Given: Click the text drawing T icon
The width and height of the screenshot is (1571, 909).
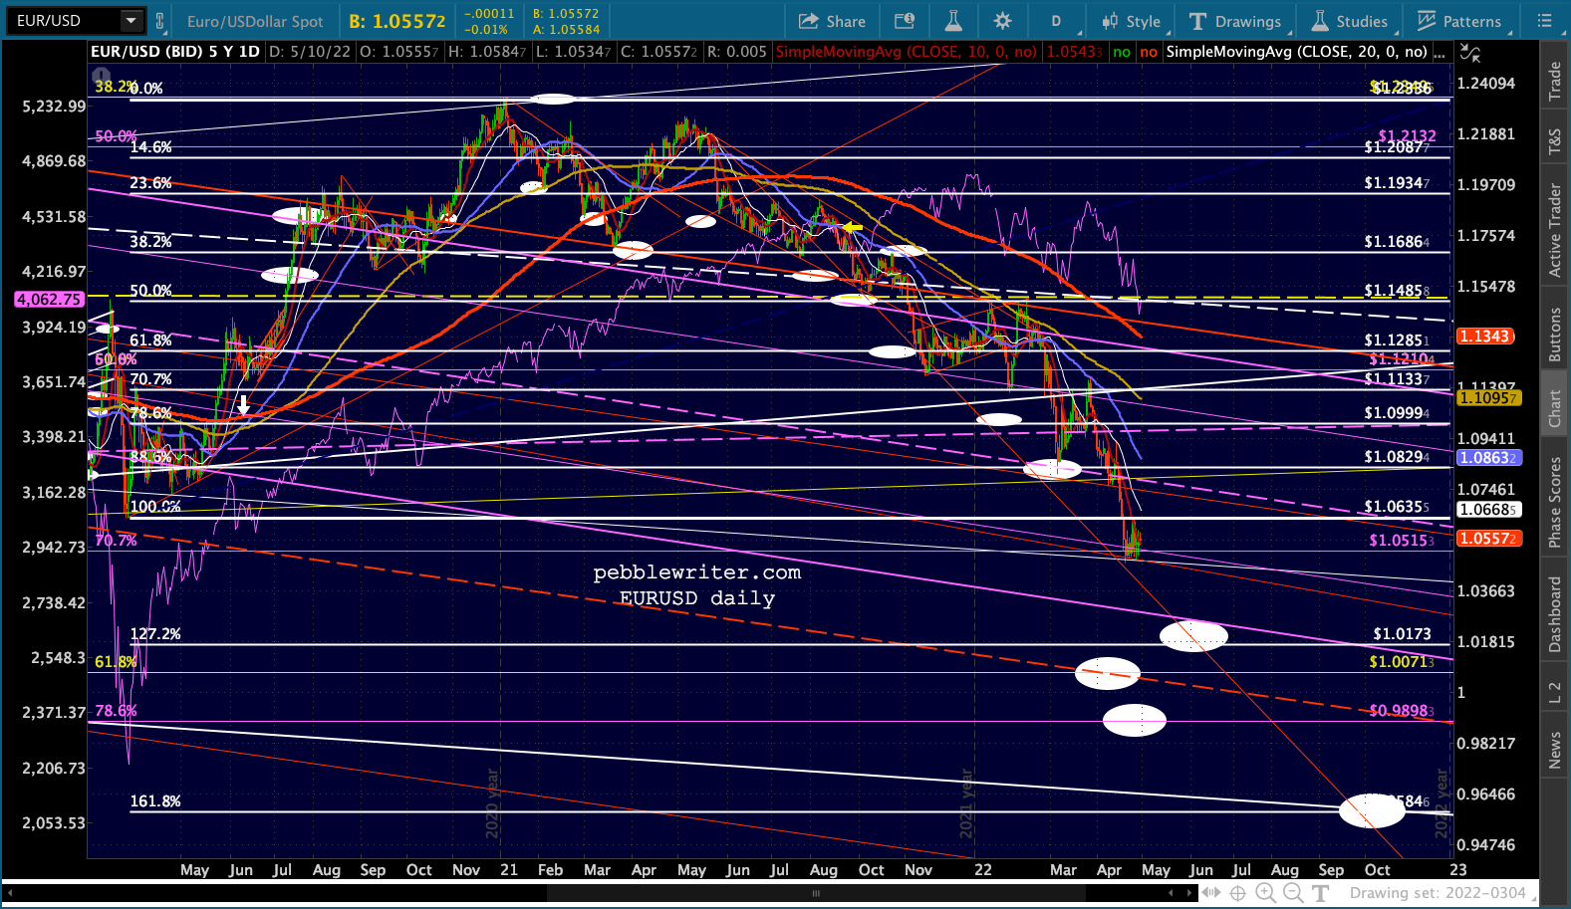Looking at the screenshot, I should [1321, 893].
